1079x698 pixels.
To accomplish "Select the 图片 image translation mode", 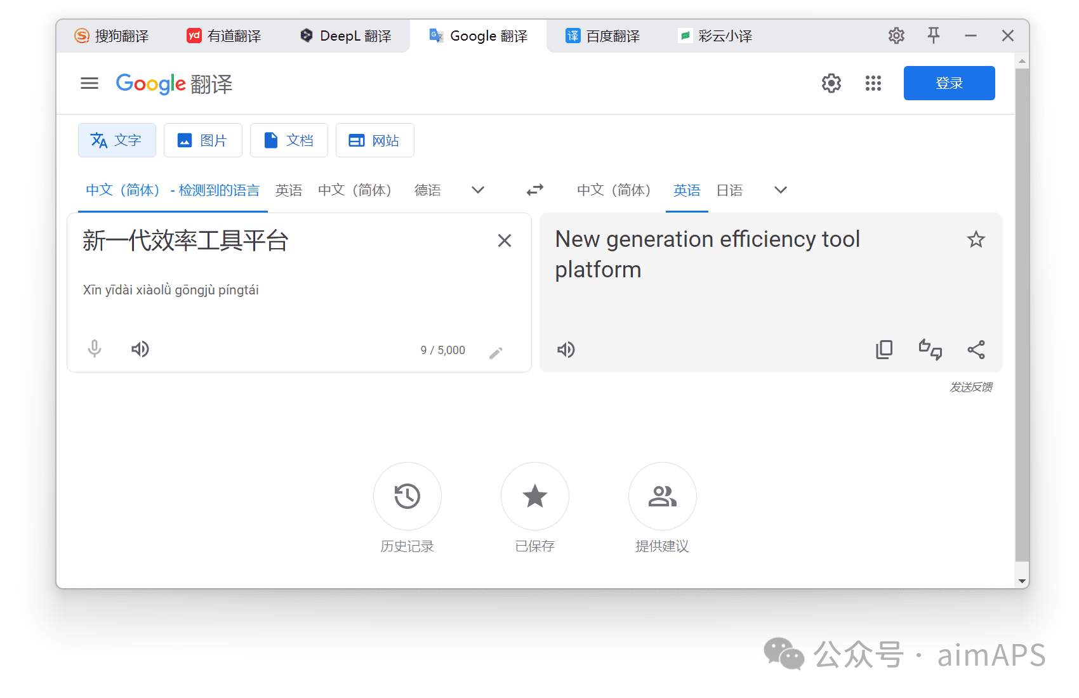I will click(202, 140).
